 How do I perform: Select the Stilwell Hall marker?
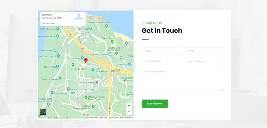pyautogui.click(x=129, y=64)
